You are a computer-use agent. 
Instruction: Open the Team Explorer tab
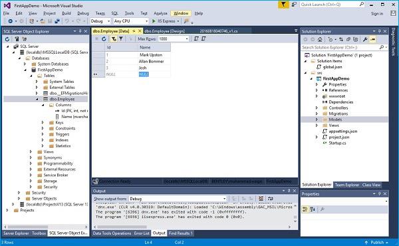347,184
